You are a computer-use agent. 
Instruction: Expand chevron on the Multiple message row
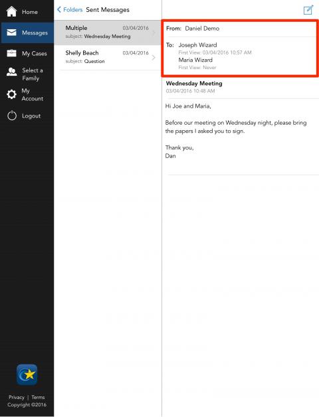click(x=154, y=33)
